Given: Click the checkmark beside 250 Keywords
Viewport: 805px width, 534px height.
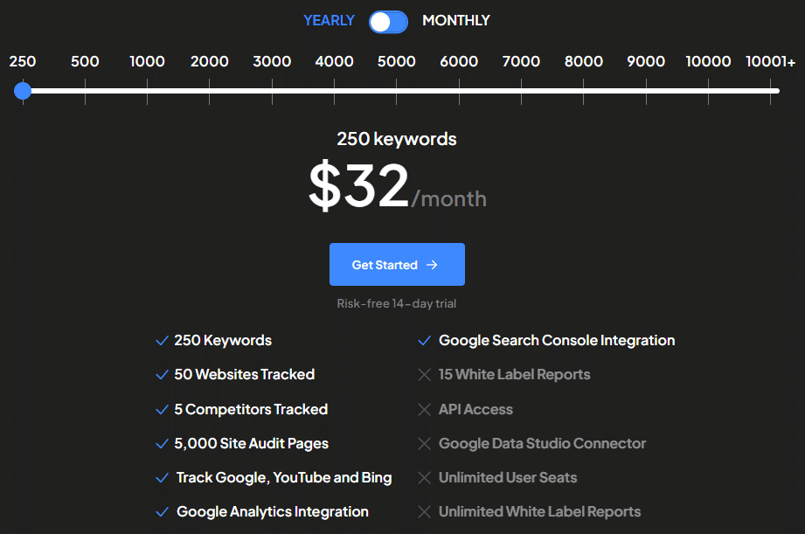Looking at the screenshot, I should point(161,340).
